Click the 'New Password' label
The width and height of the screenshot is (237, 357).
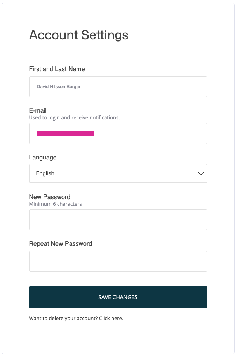(x=50, y=197)
